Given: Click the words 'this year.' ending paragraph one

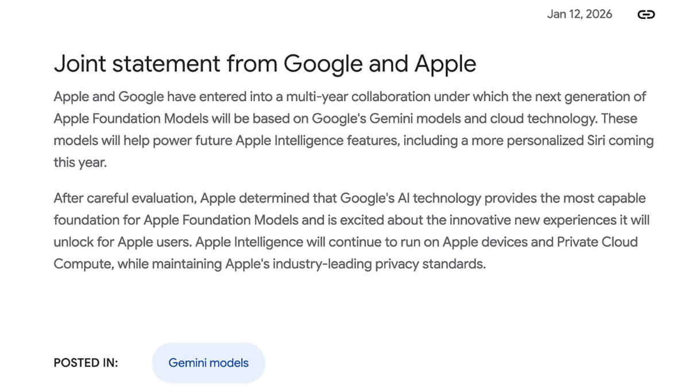Looking at the screenshot, I should 80,163.
